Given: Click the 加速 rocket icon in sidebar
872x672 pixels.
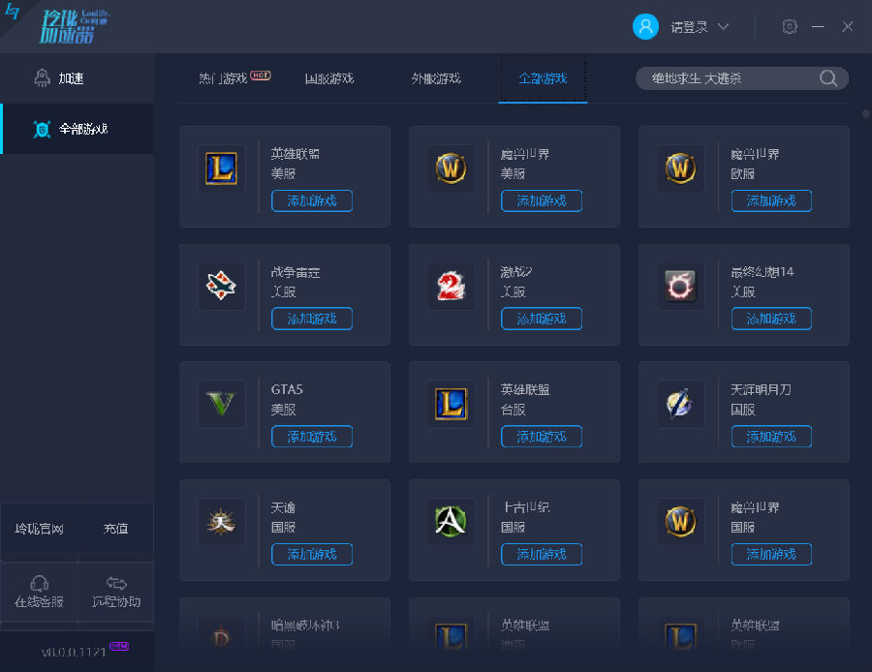Looking at the screenshot, I should [43, 78].
